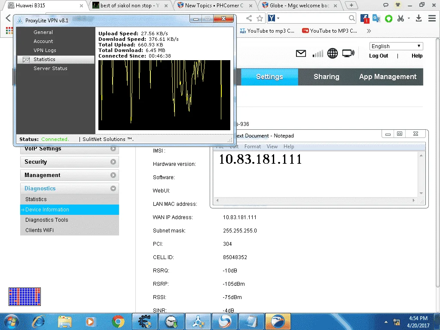Go back with the browser arrow
Image resolution: width=440 pixels, height=330 pixels.
[8, 18]
